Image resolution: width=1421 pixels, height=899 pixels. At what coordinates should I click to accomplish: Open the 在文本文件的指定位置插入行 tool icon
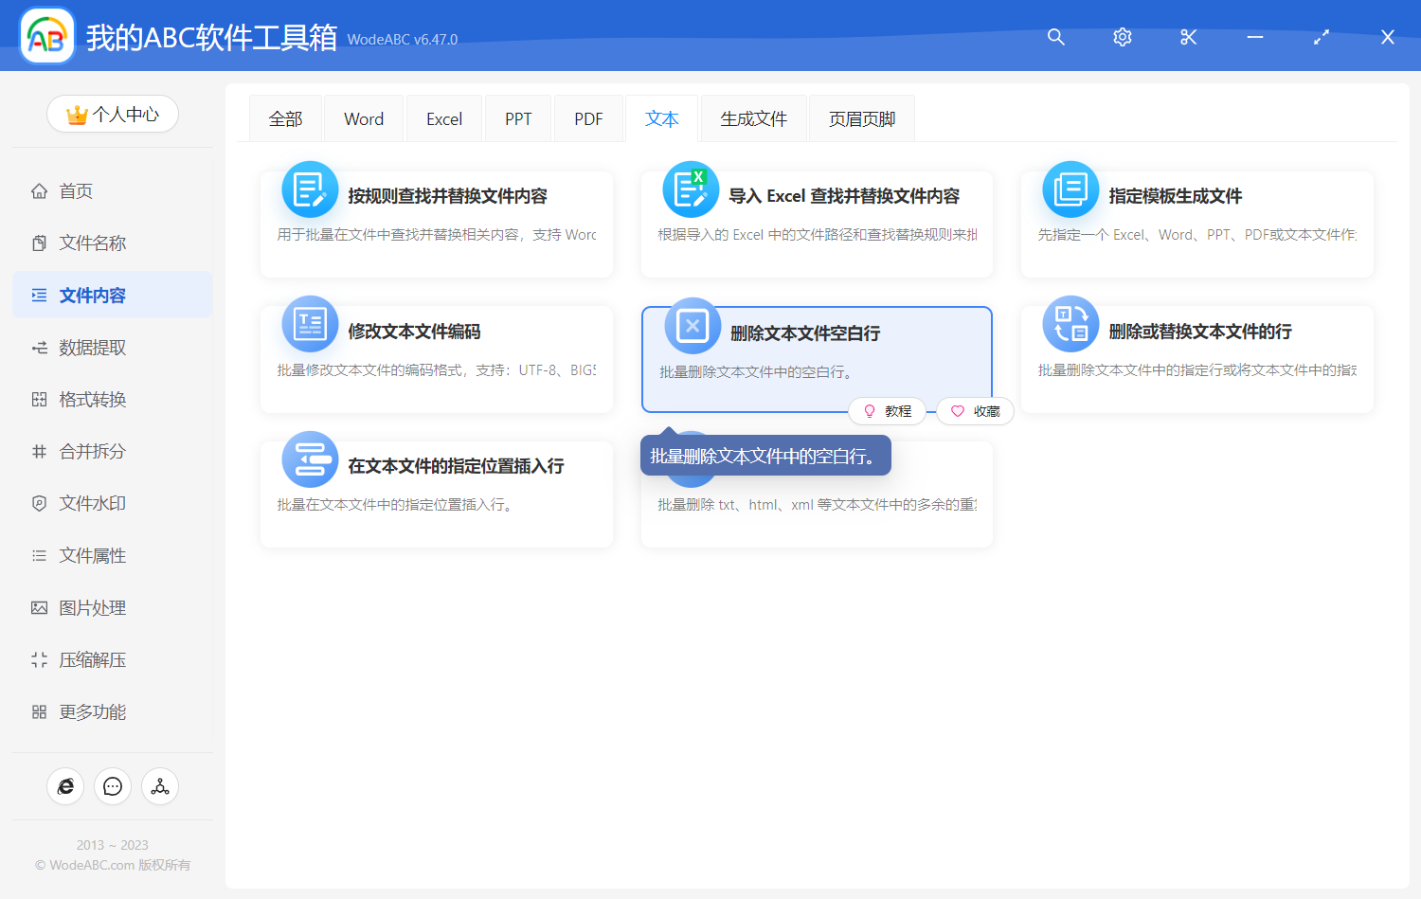coord(310,459)
